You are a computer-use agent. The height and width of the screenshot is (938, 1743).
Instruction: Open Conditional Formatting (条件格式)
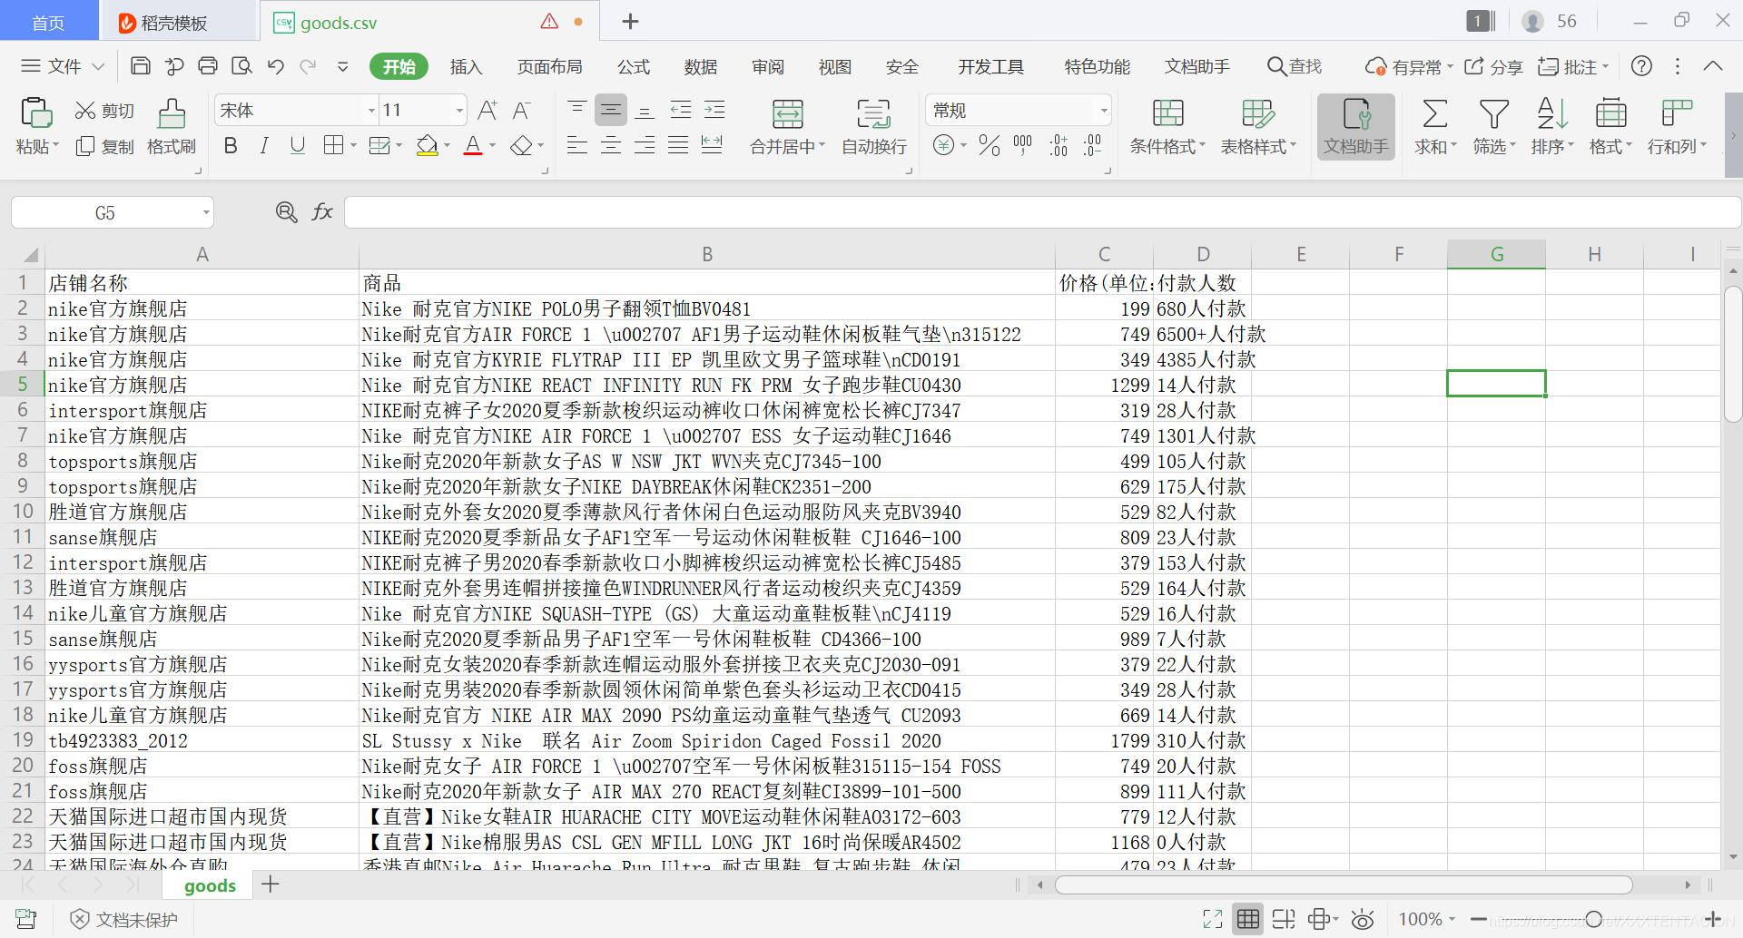[1167, 127]
